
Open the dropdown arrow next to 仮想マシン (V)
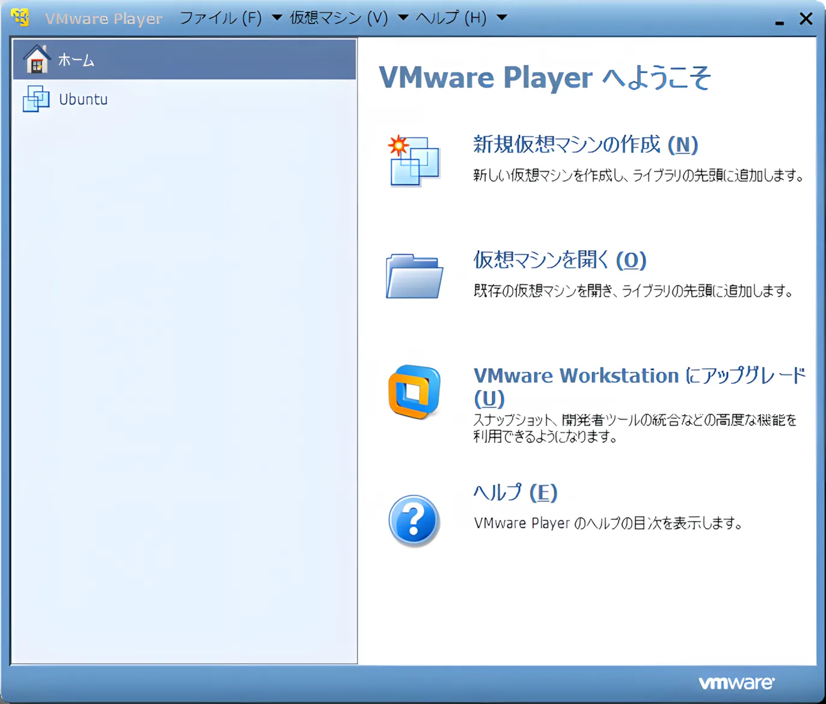pos(403,19)
